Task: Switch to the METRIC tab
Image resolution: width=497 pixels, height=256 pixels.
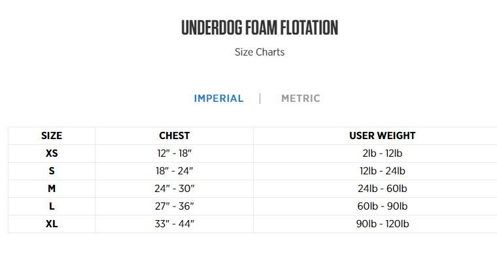Action: 300,99
